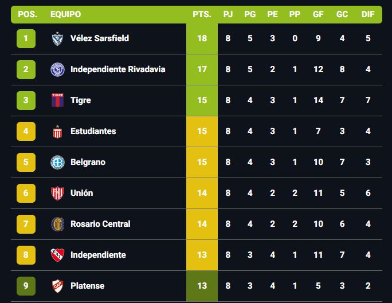Image resolution: width=392 pixels, height=303 pixels.
Task: Click the green position 1 badge
Action: (x=26, y=38)
